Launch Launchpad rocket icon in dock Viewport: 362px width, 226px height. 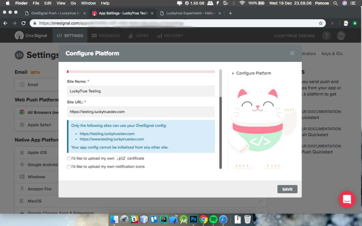124,219
